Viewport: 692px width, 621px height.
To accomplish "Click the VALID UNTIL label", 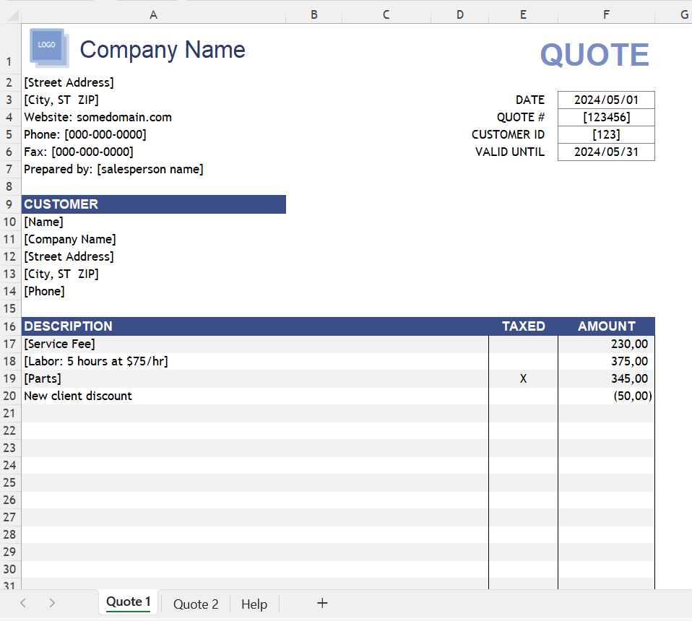I will point(510,152).
